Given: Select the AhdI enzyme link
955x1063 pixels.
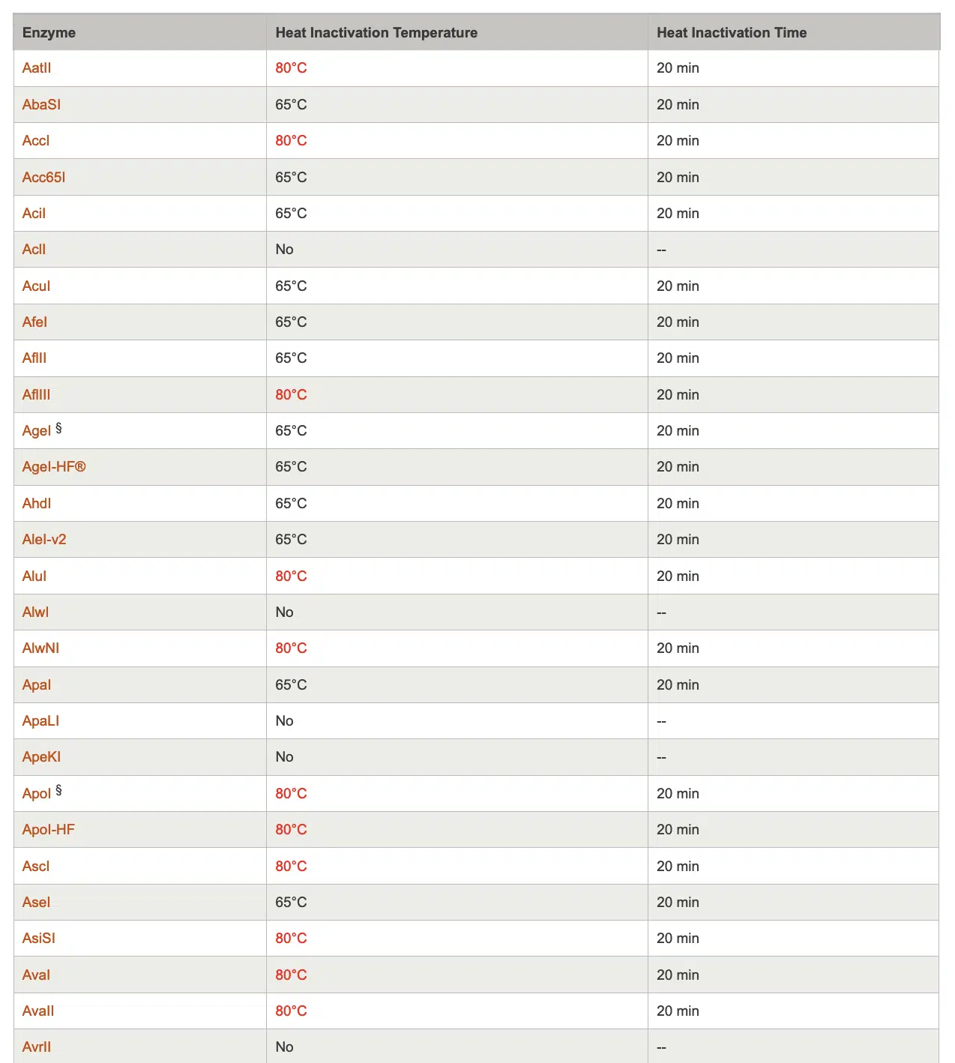Looking at the screenshot, I should point(37,504).
